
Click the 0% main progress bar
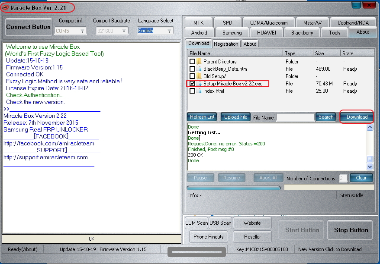pyautogui.click(x=91, y=239)
